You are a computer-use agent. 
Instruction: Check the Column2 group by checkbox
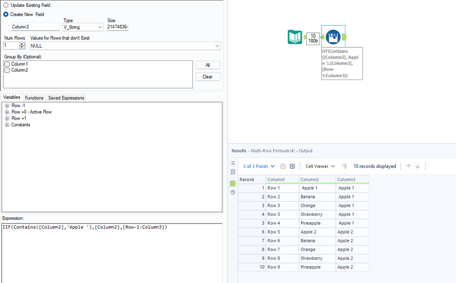point(7,70)
